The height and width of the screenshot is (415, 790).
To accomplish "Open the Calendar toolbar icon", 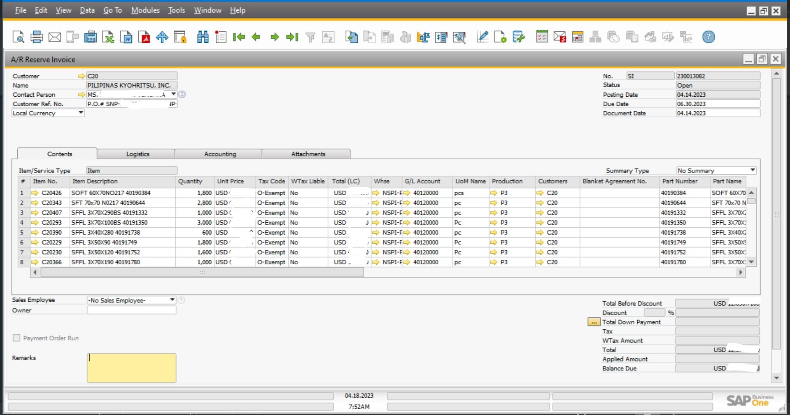I will tap(578, 37).
